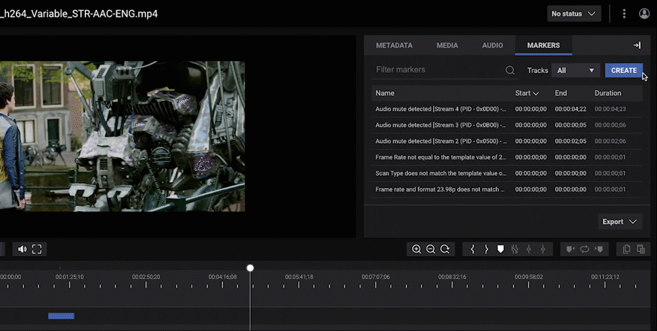Set the mark-out point bracket
This screenshot has width=657, height=331.
(x=486, y=250)
